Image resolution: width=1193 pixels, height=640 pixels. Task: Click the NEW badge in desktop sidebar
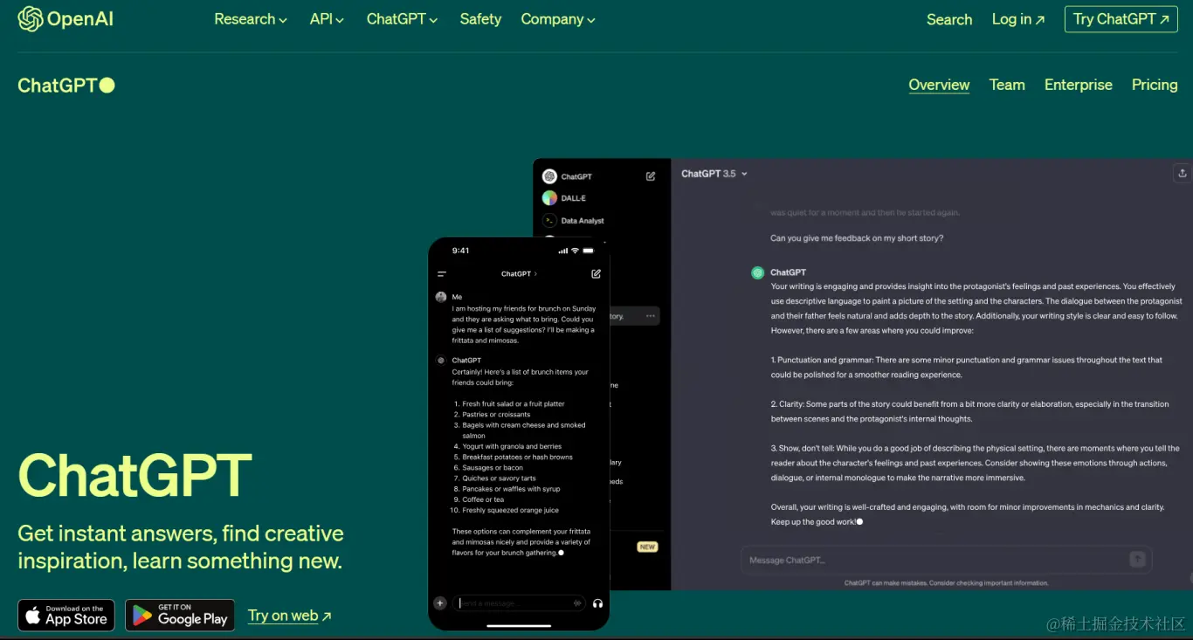point(647,547)
